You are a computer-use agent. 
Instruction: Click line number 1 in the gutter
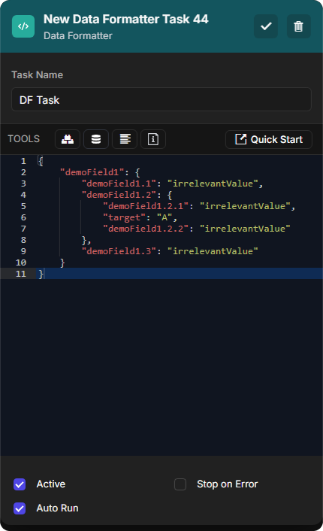tap(23, 161)
